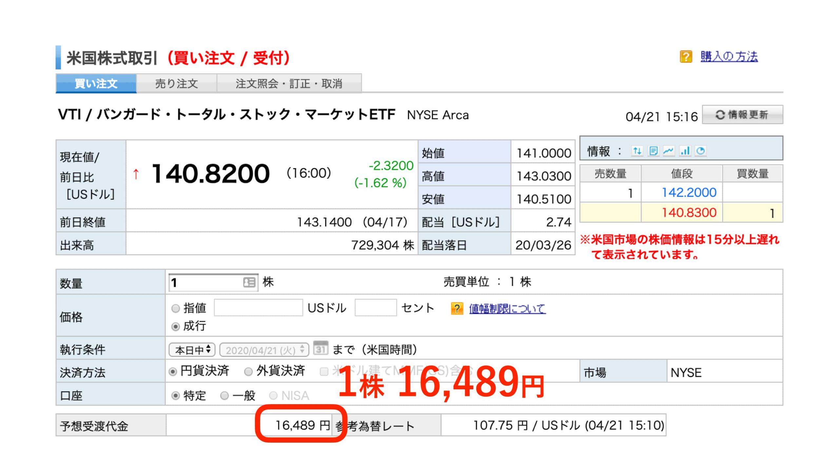Click the keypad icon in quantity field
This screenshot has height=468, width=839.
(249, 283)
